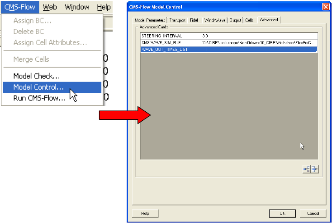Viewport: 332px width, 223px height.
Task: Switch to the Output tab
Action: pyautogui.click(x=235, y=20)
